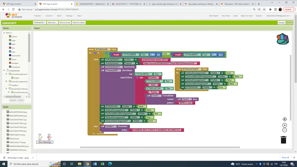This screenshot has height=167, width=297.
Task: Open the backpack icon in the viewer
Action: [x=282, y=39]
